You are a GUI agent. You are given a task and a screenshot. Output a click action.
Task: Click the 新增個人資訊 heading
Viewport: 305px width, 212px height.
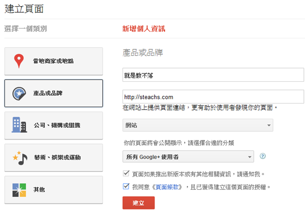click(x=144, y=29)
